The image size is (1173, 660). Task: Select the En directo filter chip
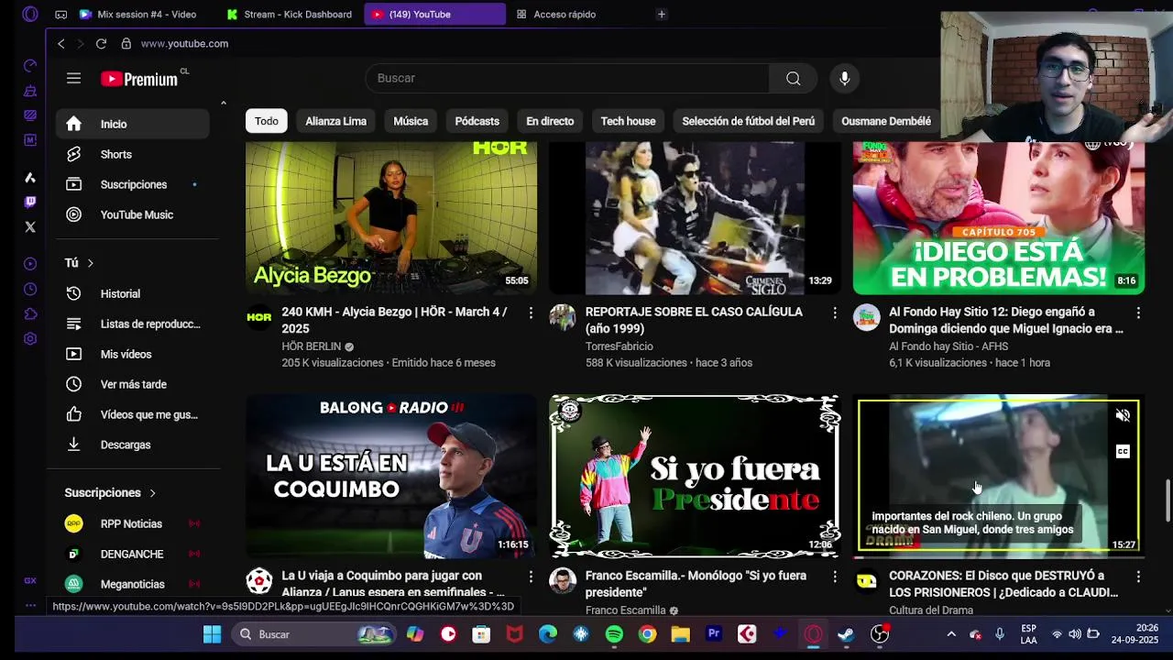[x=550, y=121]
